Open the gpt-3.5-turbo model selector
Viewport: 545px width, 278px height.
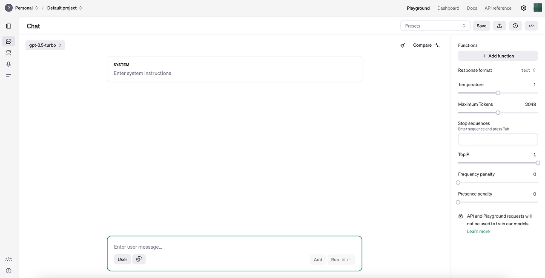(x=45, y=45)
